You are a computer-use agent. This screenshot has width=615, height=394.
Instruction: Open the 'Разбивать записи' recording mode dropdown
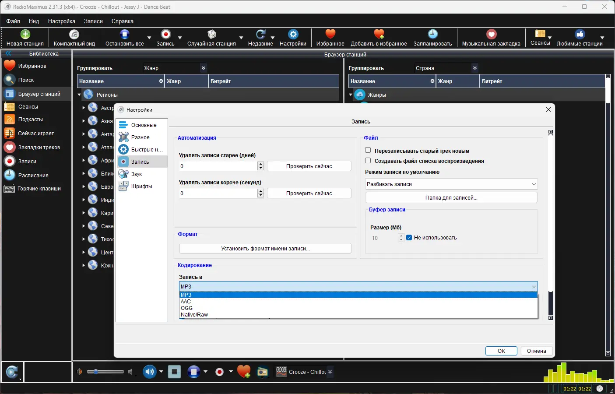(x=451, y=184)
